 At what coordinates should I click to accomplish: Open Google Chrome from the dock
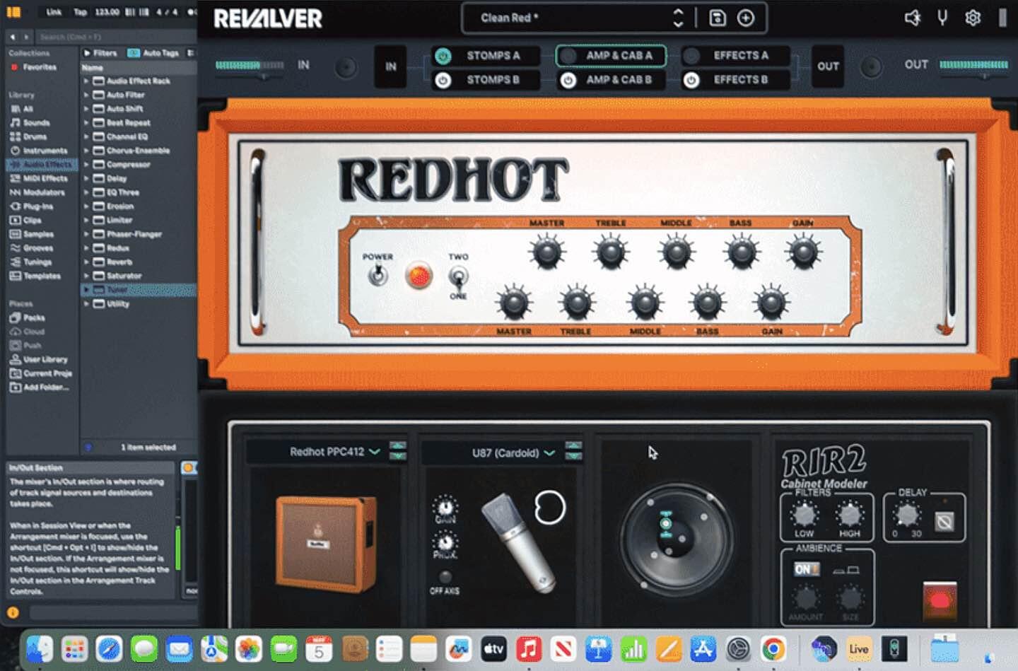point(773,648)
